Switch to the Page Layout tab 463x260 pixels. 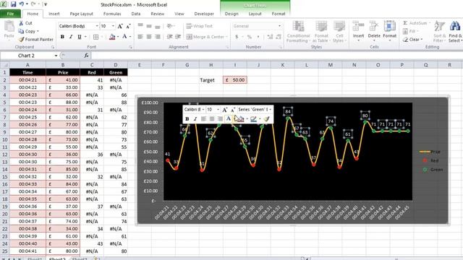pos(81,14)
